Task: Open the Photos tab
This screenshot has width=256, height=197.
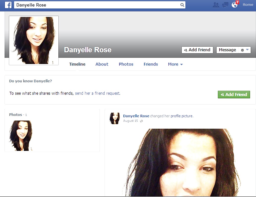Action: (x=126, y=64)
